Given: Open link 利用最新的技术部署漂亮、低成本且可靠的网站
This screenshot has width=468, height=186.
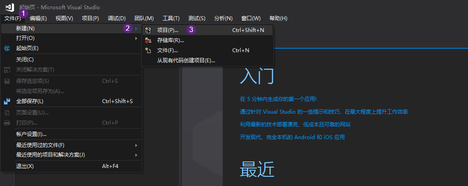Looking at the screenshot, I should click(295, 125).
